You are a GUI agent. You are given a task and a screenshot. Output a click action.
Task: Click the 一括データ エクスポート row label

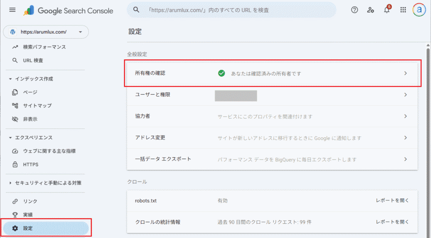tap(163, 159)
